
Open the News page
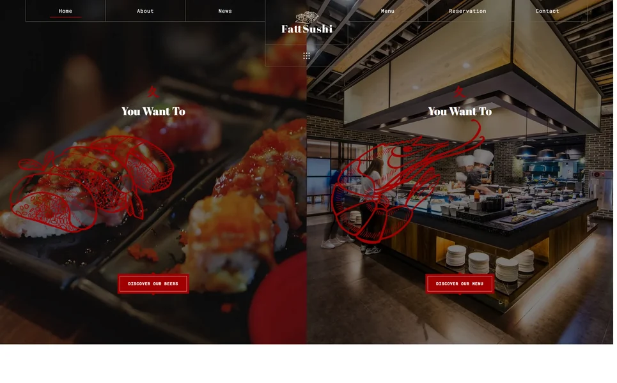(x=225, y=11)
